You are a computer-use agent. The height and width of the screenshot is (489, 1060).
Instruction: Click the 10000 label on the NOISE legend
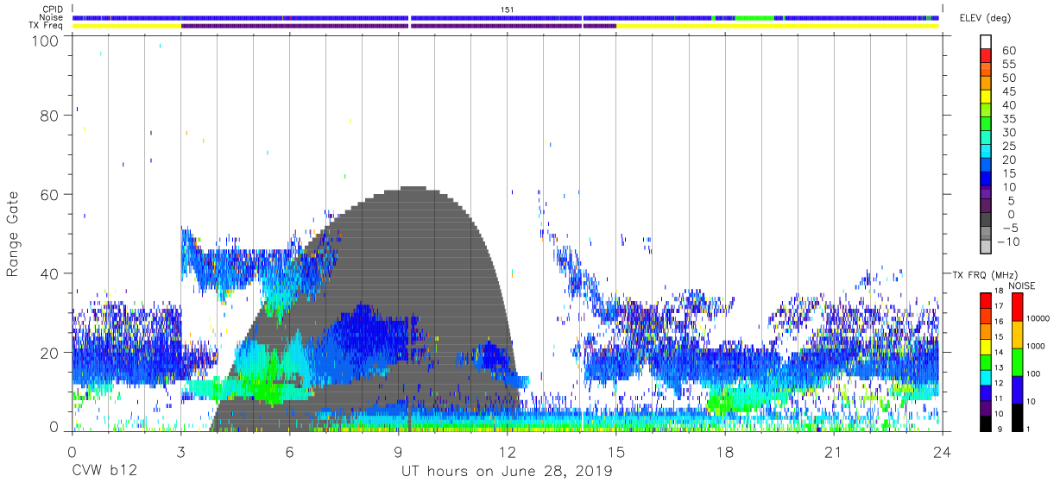click(x=1038, y=318)
